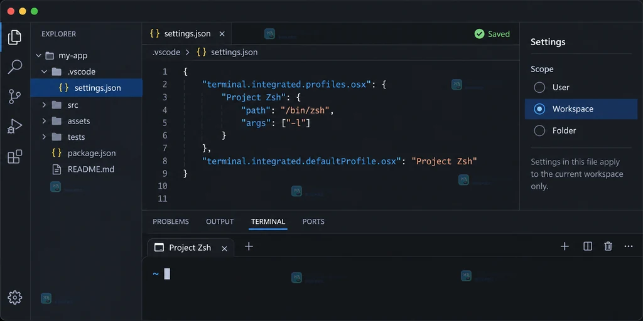Split the terminal pane
The image size is (643, 321).
(588, 246)
